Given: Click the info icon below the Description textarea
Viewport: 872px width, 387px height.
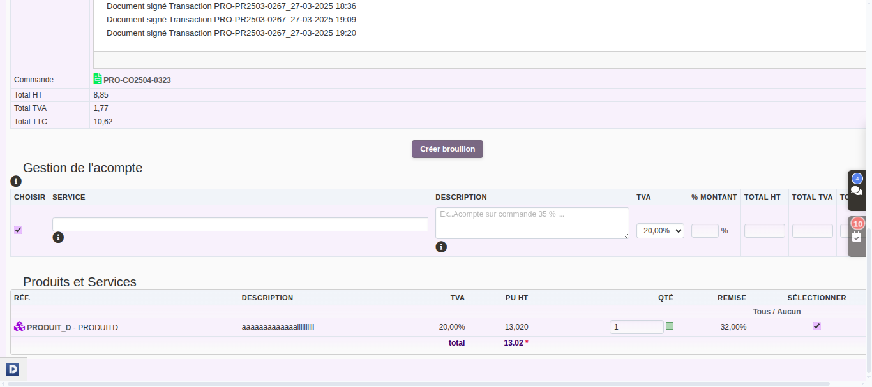Looking at the screenshot, I should tap(441, 247).
